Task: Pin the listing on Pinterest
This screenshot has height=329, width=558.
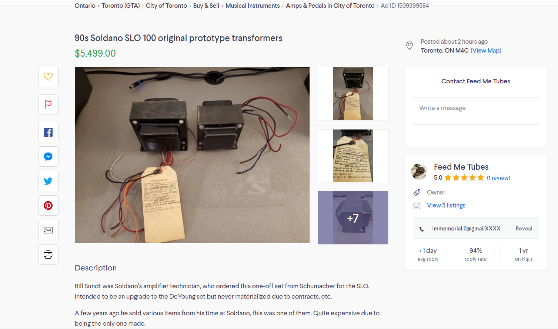Action: [x=48, y=206]
